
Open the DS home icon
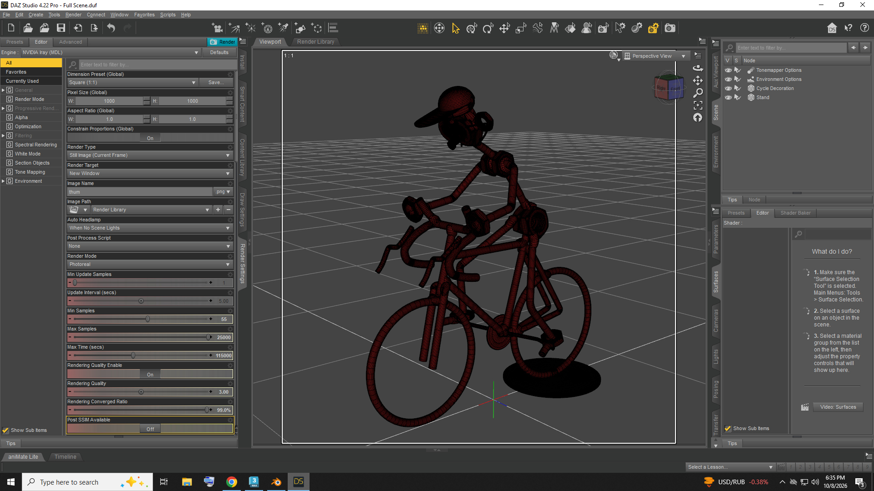coord(832,28)
